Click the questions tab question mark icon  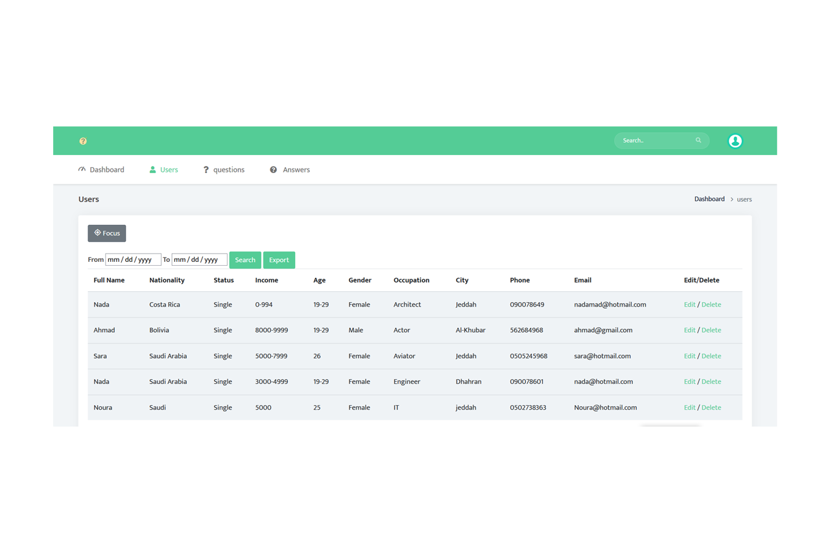pos(206,170)
